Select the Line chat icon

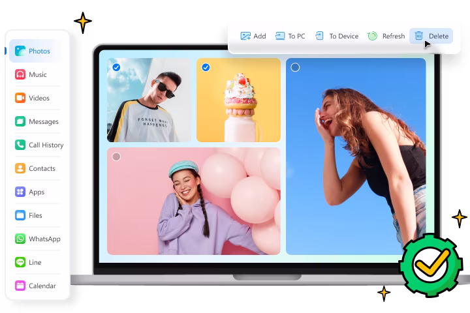pyautogui.click(x=20, y=262)
